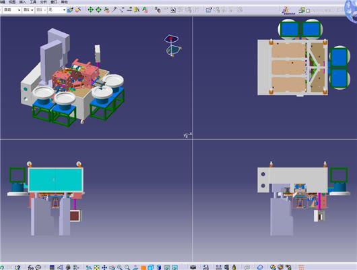This screenshot has height=270, width=357.
Task: Open the 插入 (Insert) menu
Action: pyautogui.click(x=22, y=2)
